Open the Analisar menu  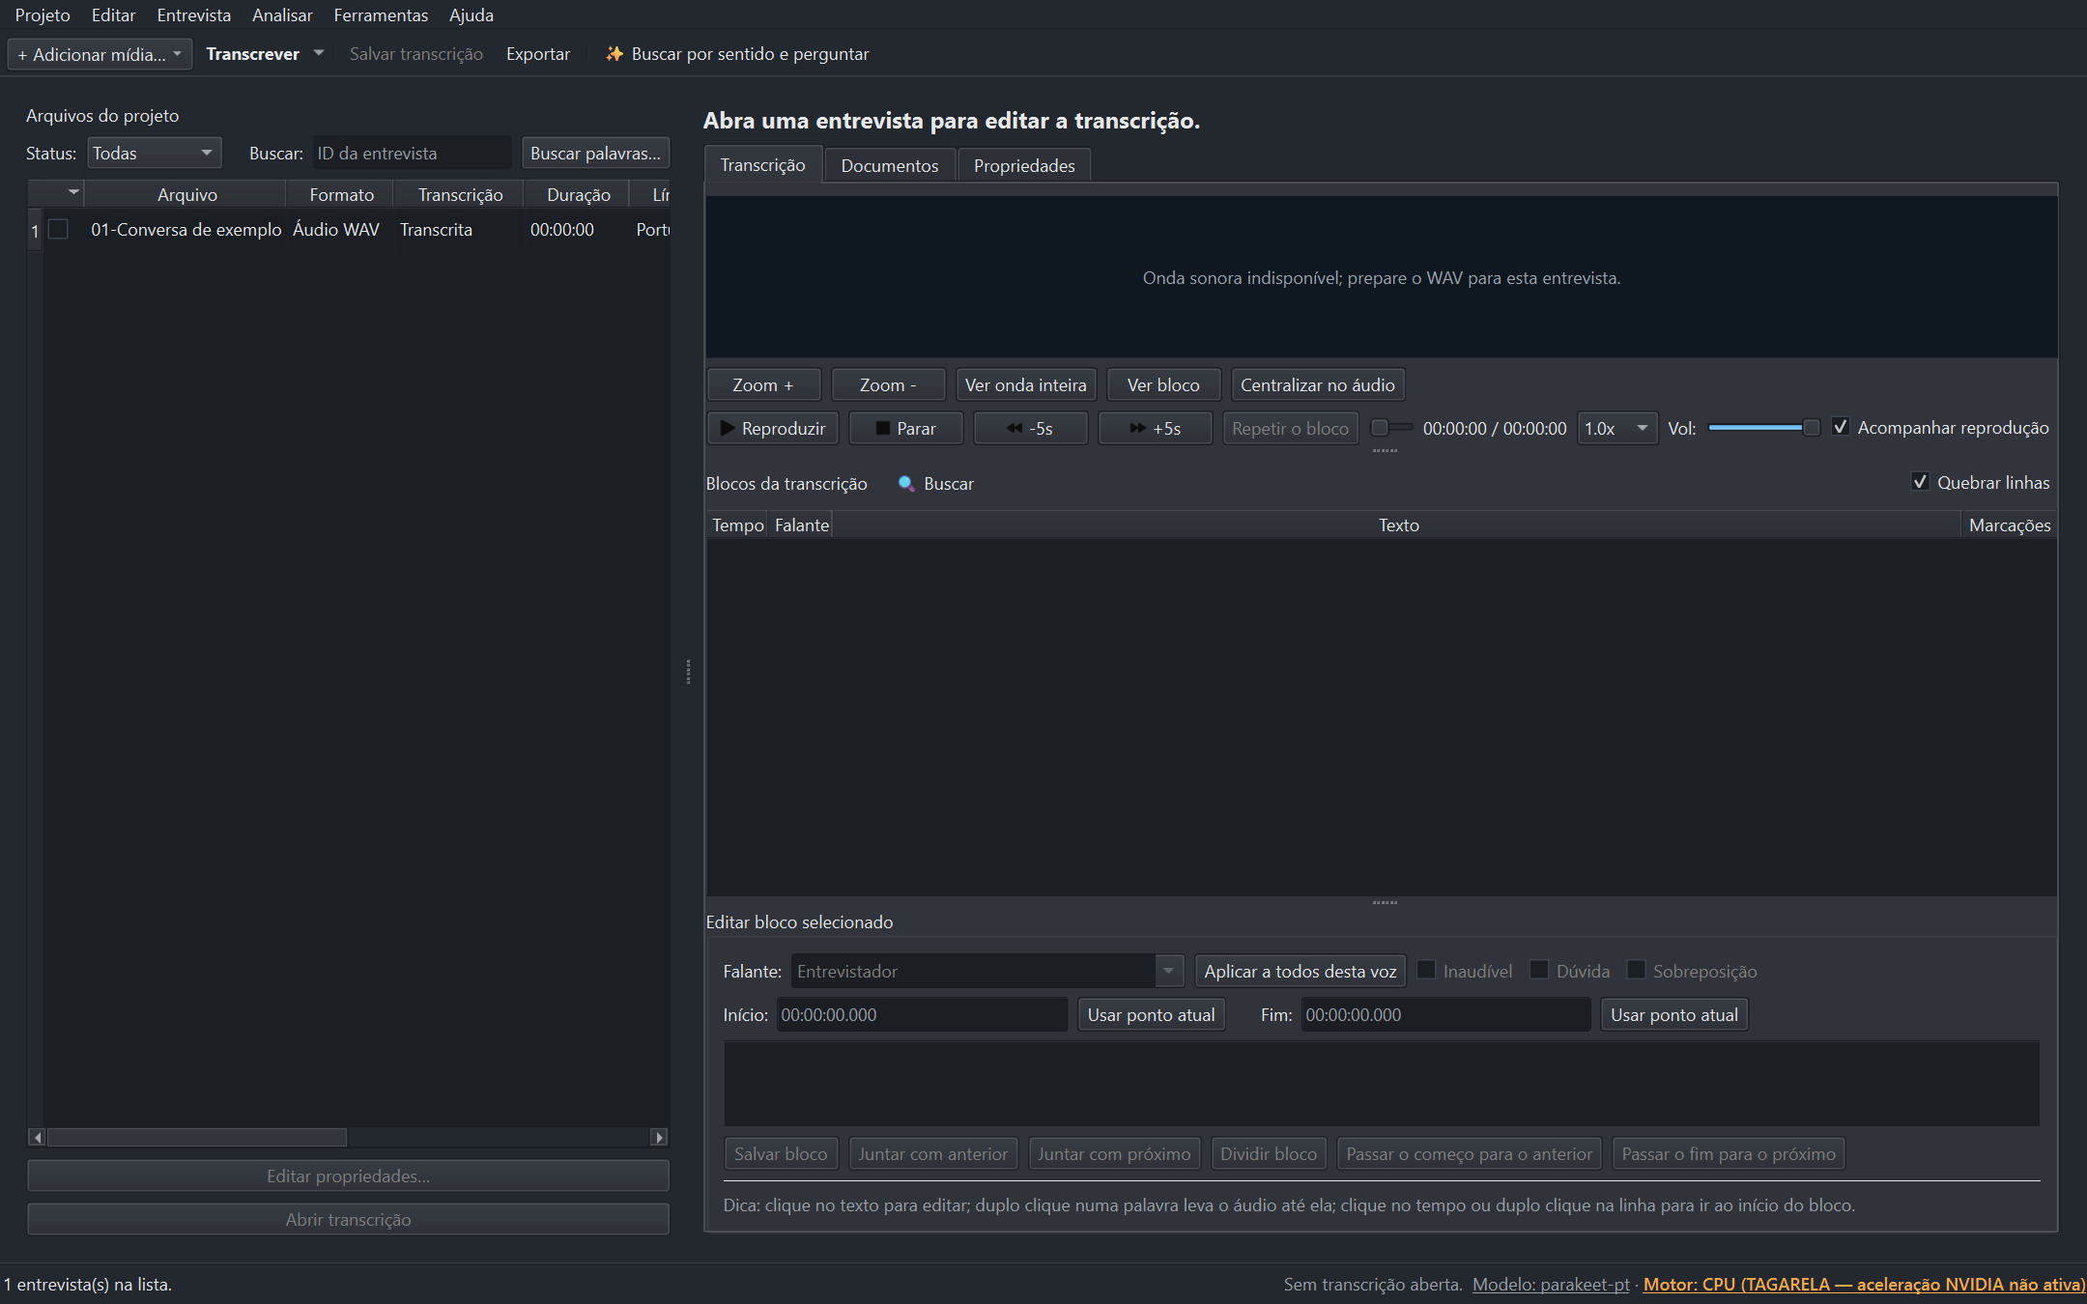click(282, 14)
